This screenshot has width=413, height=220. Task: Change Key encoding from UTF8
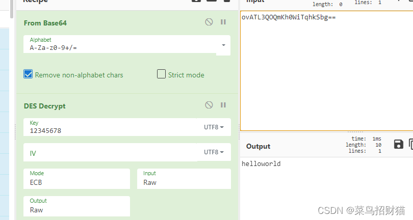[x=214, y=127]
